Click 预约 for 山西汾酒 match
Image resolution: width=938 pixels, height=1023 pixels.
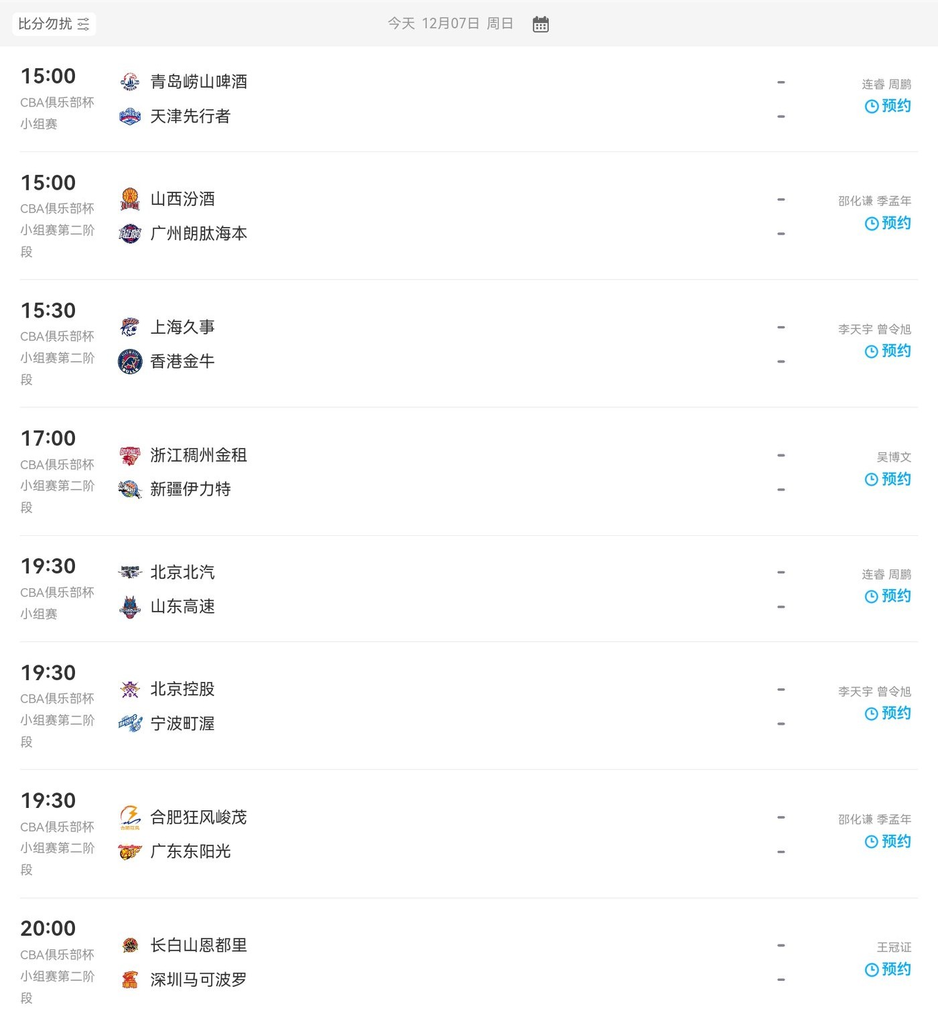click(x=888, y=223)
